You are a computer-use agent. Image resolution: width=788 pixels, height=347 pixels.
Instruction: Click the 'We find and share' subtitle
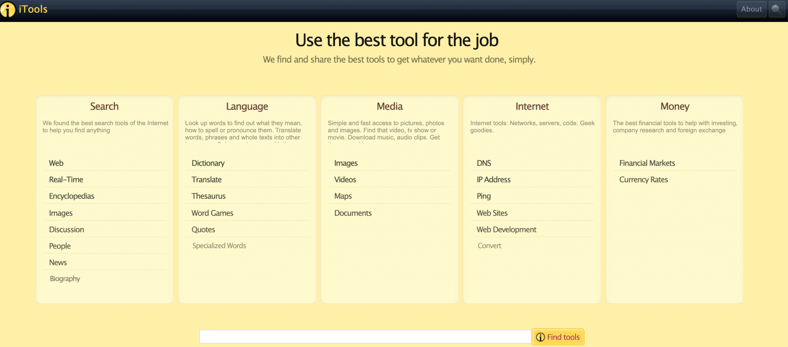coord(399,60)
